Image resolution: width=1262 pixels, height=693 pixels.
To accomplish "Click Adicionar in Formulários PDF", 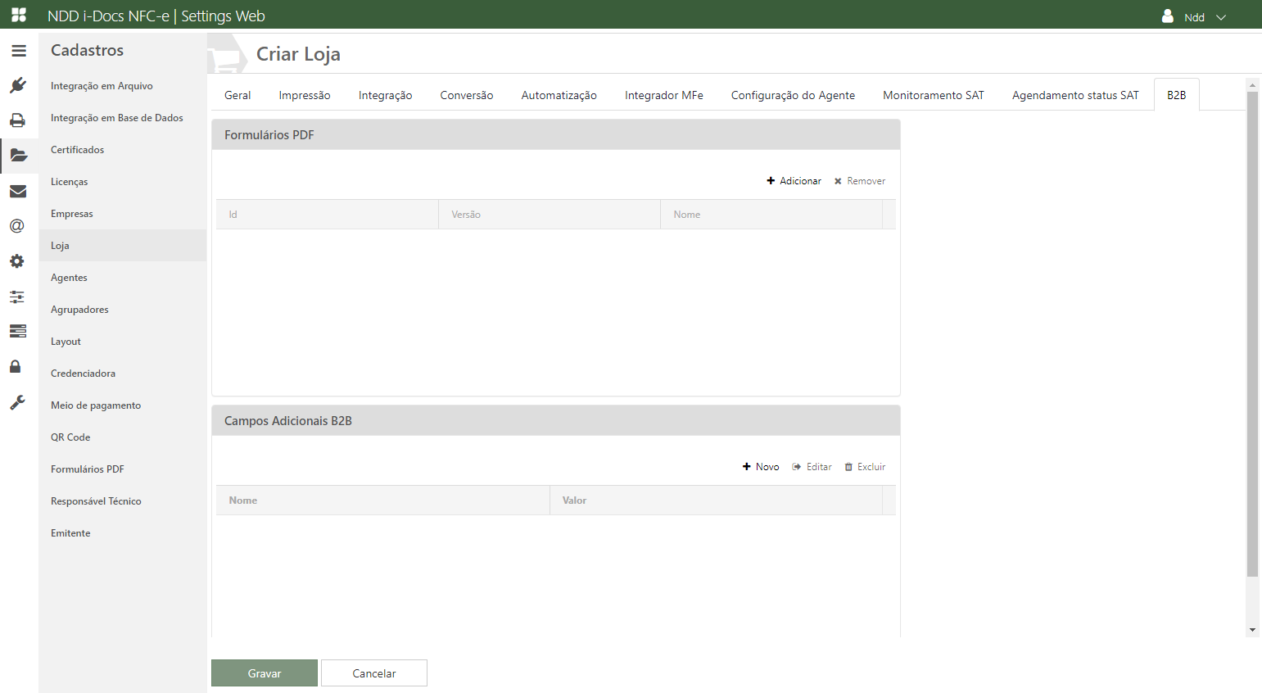I will pos(794,181).
